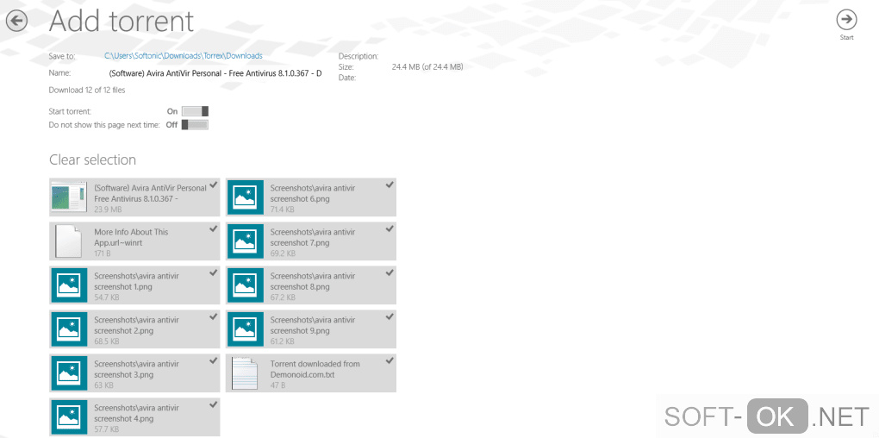Click the image icon for screenshot 1.png
The height and width of the screenshot is (438, 879).
pos(69,285)
